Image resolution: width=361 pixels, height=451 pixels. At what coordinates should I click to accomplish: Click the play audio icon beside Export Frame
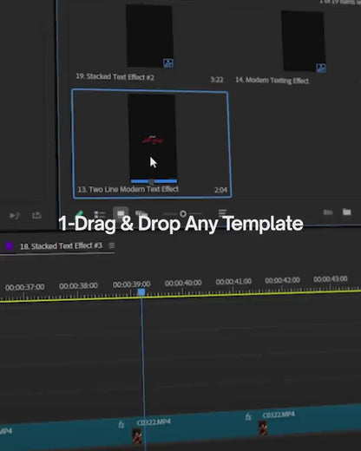coord(14,215)
